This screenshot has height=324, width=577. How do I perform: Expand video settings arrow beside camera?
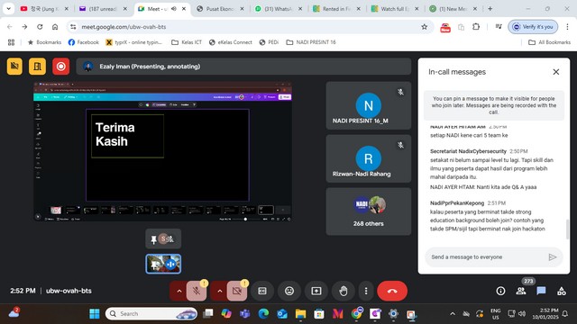220,291
